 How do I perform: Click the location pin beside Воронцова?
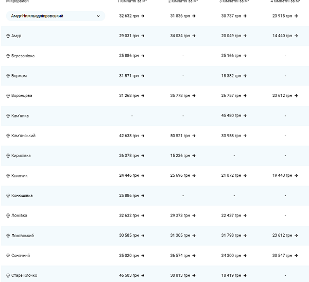[x=8, y=96]
